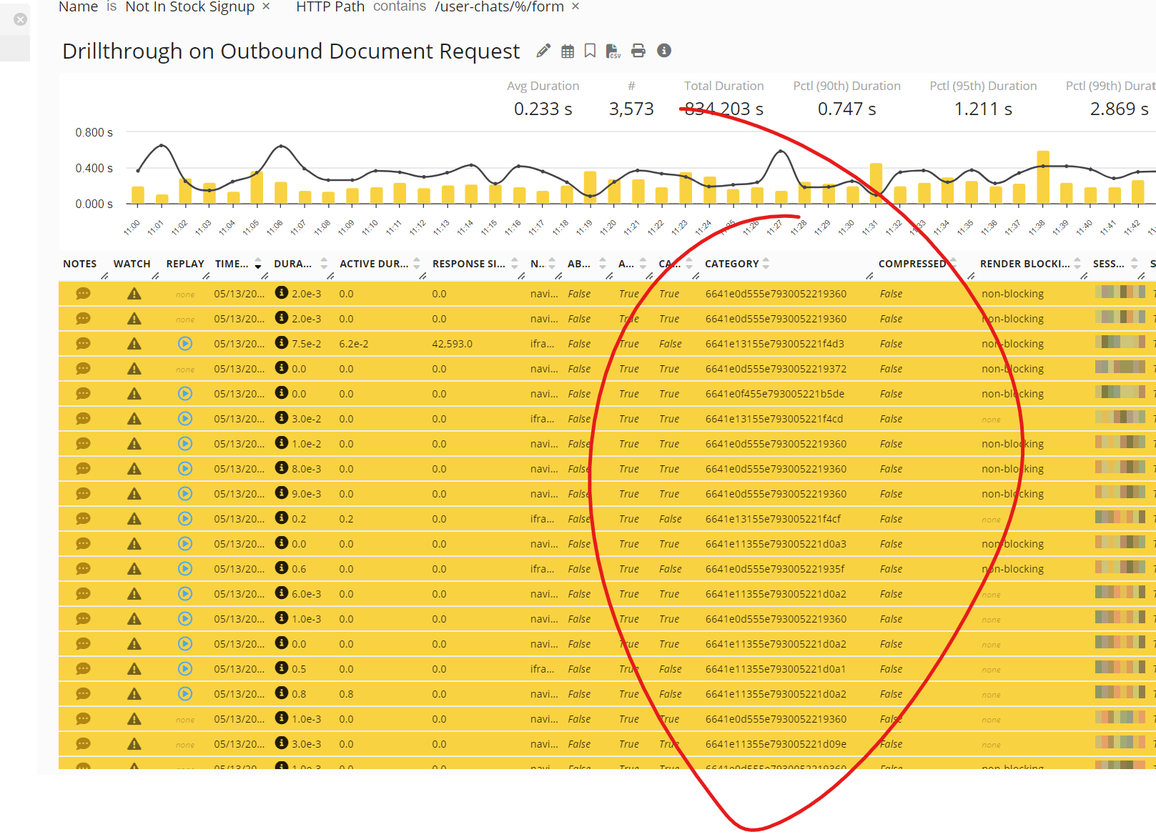1156x837 pixels.
Task: Click the Total Duration metric label
Action: 723,86
